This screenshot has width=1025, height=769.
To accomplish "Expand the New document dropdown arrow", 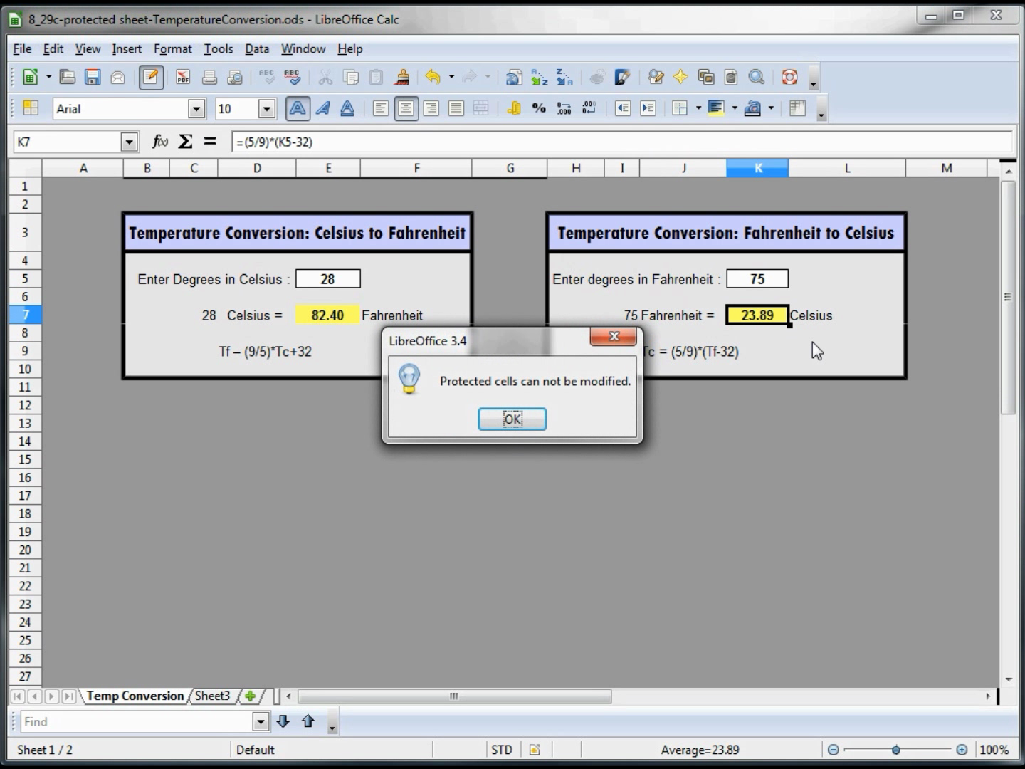I will (48, 77).
